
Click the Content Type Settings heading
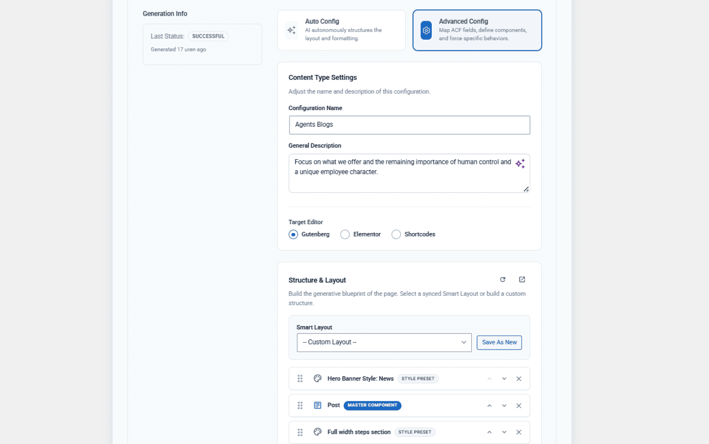point(323,78)
